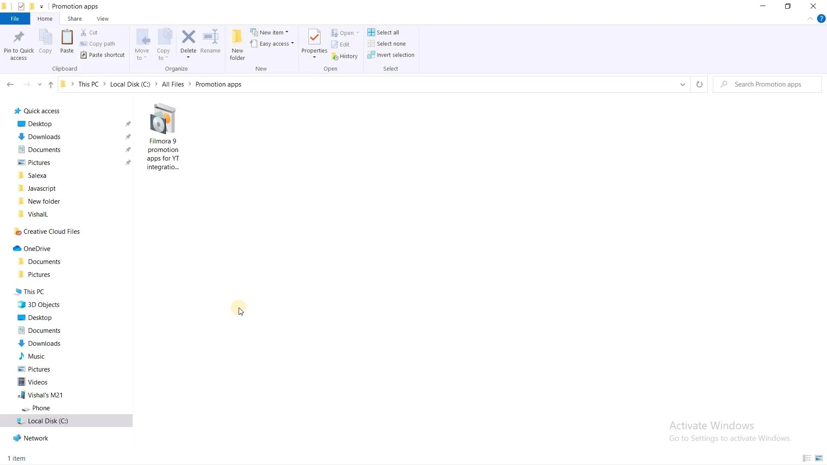827x465 pixels.
Task: Open the Share ribbon tab
Action: click(x=75, y=19)
